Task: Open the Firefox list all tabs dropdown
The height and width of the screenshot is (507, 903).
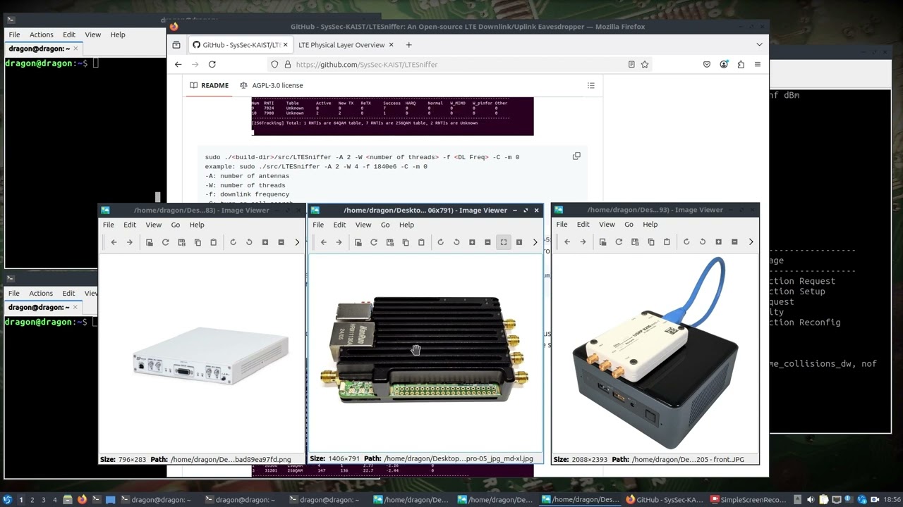Action: click(x=759, y=44)
